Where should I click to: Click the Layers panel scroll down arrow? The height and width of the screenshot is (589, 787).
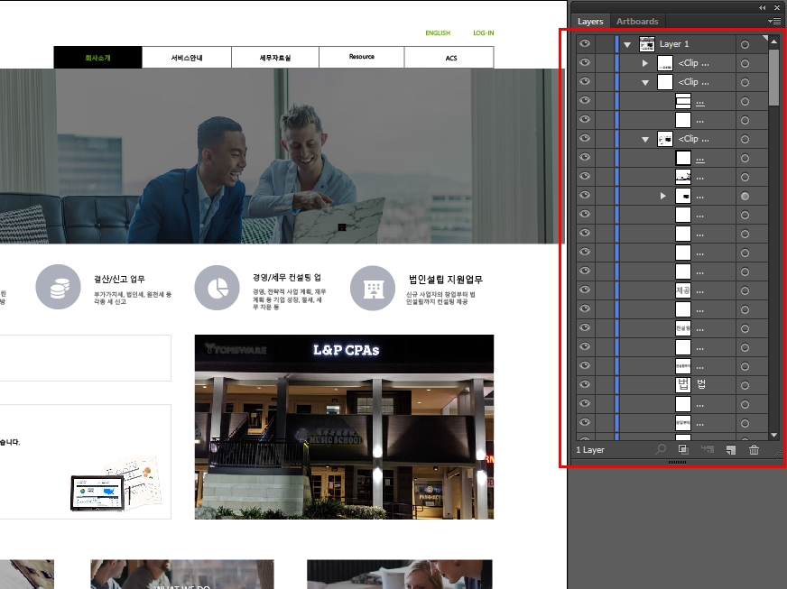click(774, 435)
